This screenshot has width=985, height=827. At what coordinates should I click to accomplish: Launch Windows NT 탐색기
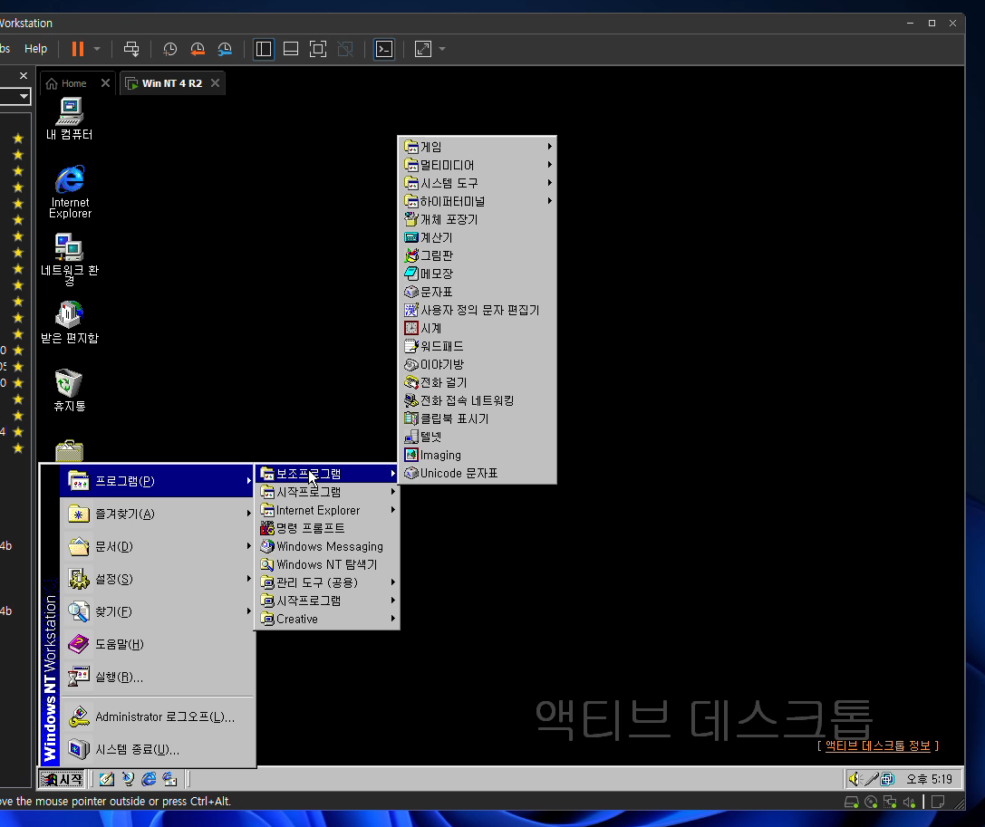click(327, 564)
